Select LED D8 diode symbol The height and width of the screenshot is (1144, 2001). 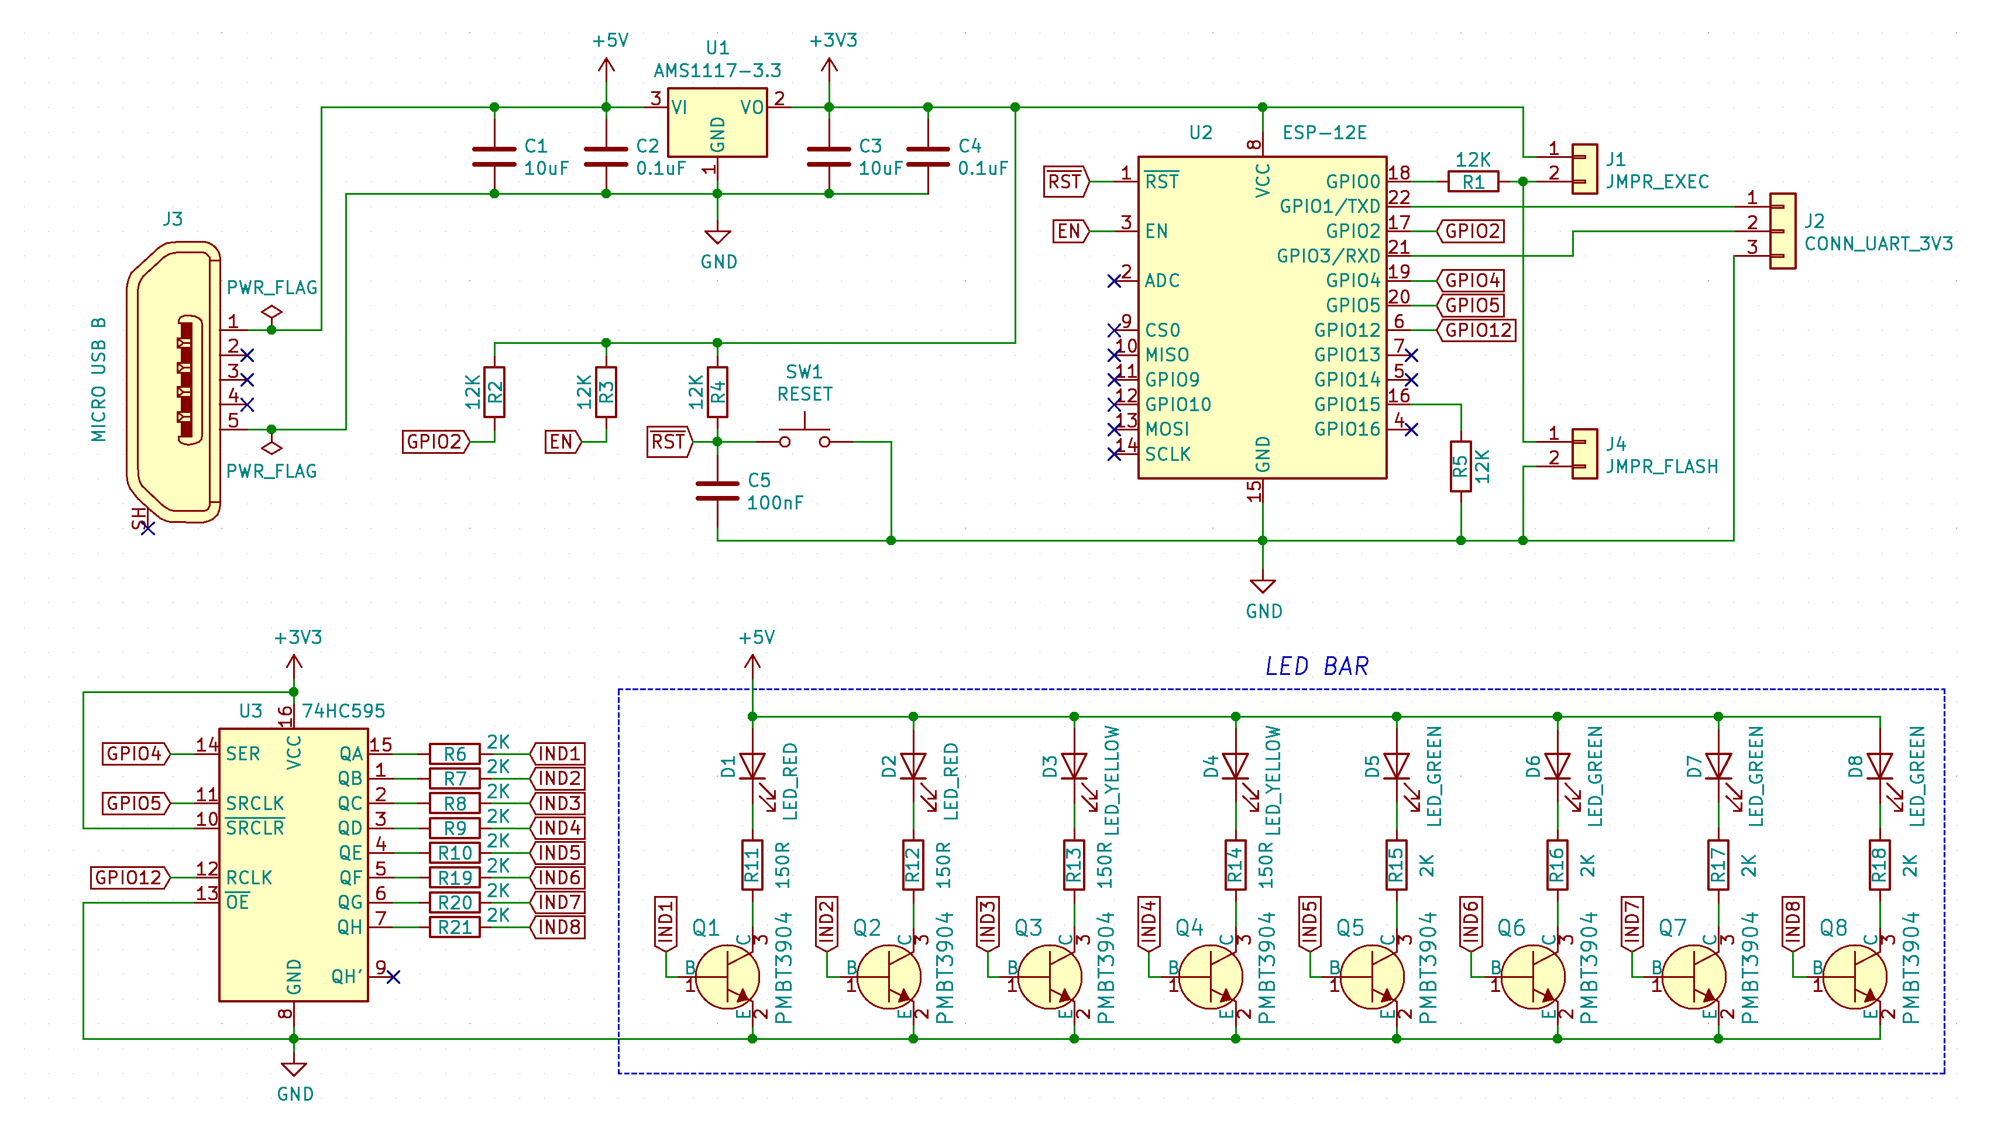tap(1880, 766)
